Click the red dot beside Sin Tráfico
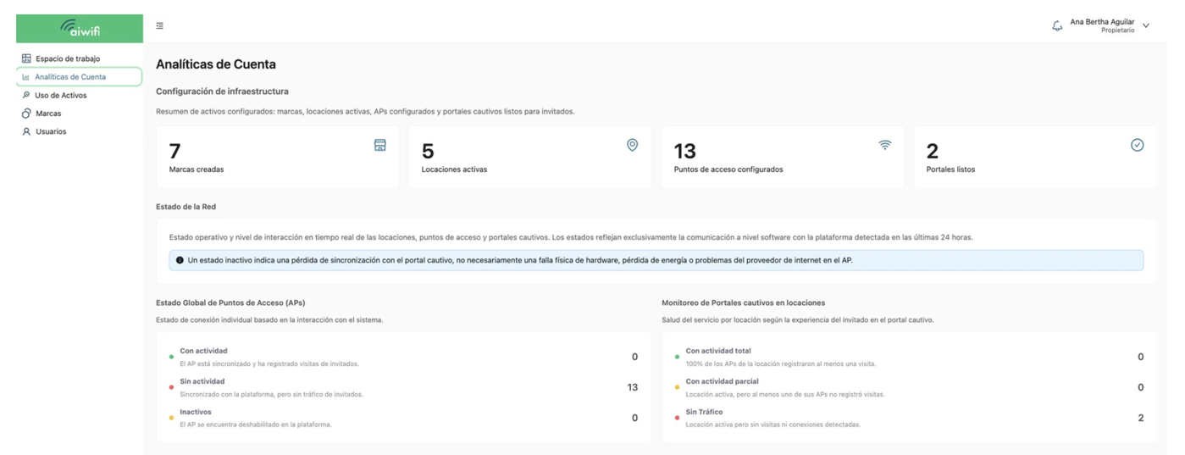 pyautogui.click(x=677, y=418)
